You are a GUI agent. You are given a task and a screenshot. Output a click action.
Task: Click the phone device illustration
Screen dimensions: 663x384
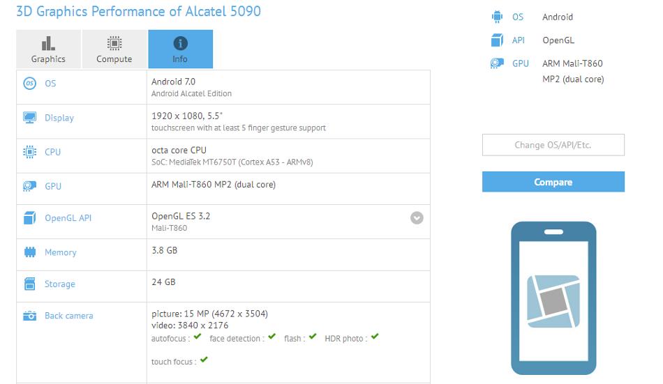[x=553, y=298]
